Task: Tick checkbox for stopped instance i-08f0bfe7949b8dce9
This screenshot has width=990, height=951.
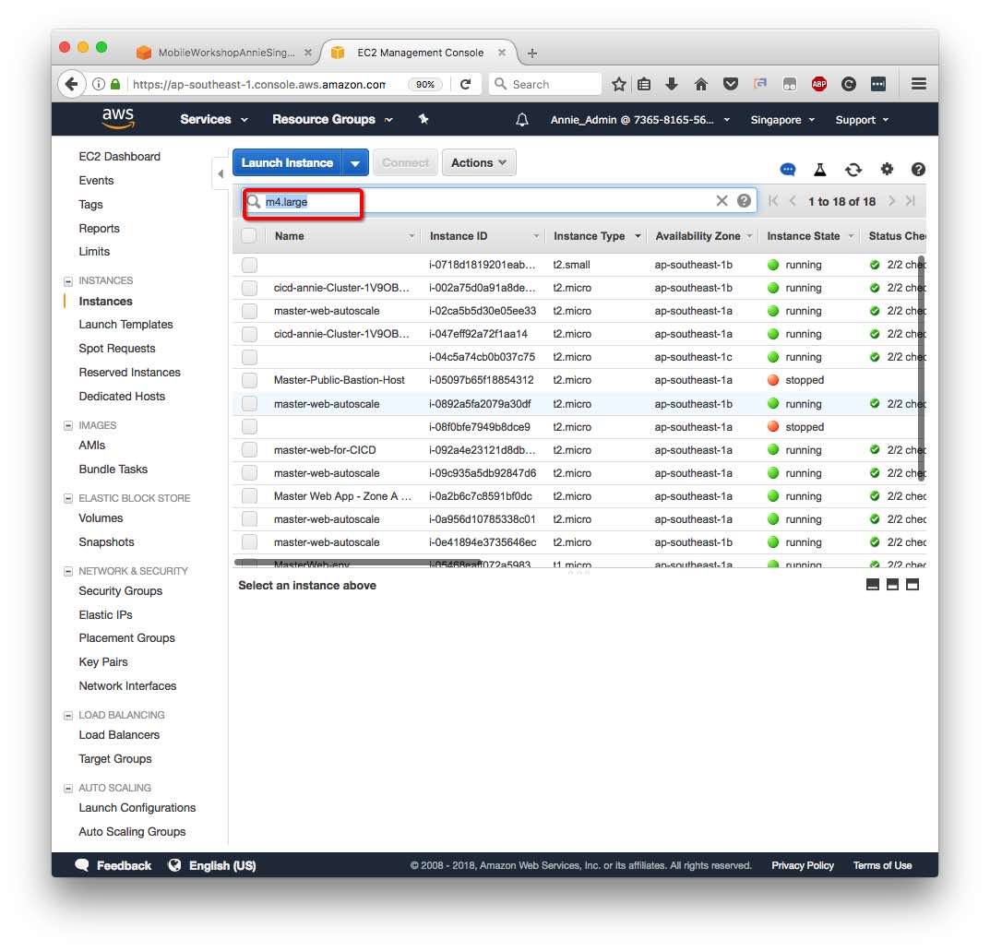Action: 249,427
